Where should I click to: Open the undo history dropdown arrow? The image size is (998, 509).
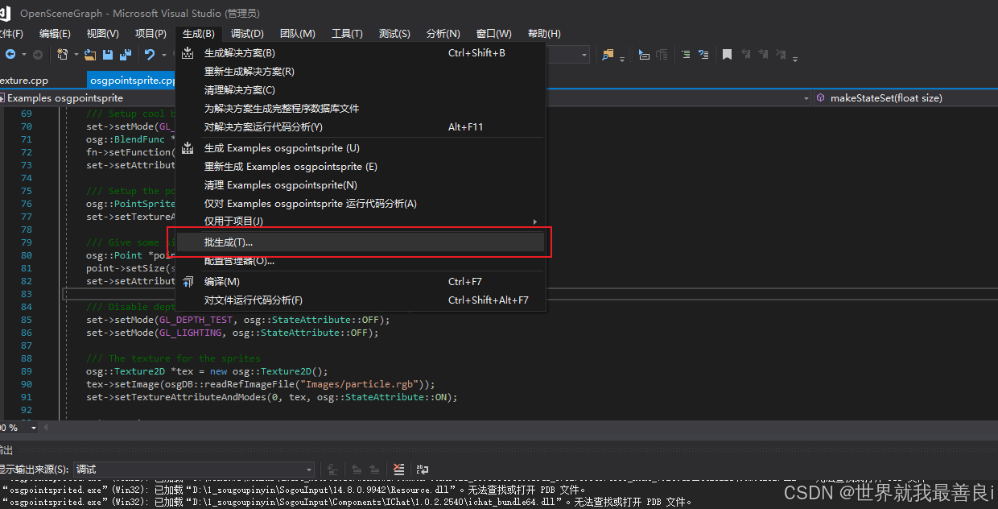tap(163, 55)
